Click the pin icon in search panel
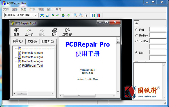This screenshot has width=169, height=107. click(136, 23)
